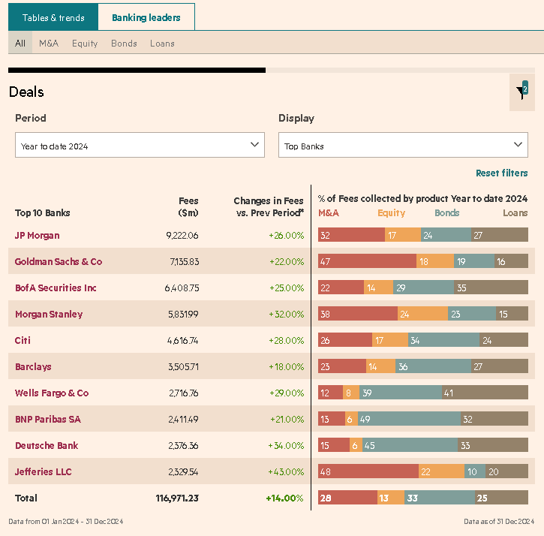
Task: Click the Loans legend label
Action: (515, 212)
